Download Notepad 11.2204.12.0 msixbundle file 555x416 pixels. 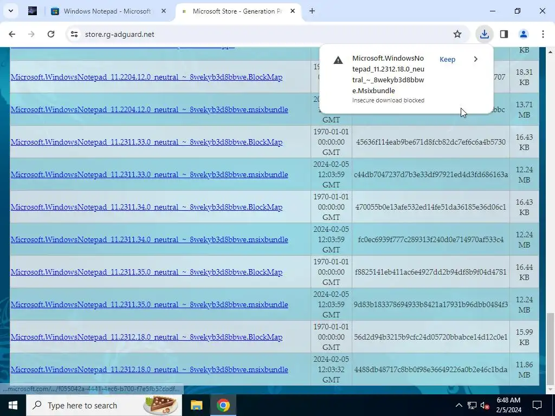[x=150, y=109]
